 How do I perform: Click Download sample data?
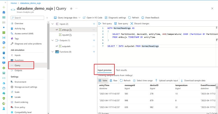pos(193,81)
